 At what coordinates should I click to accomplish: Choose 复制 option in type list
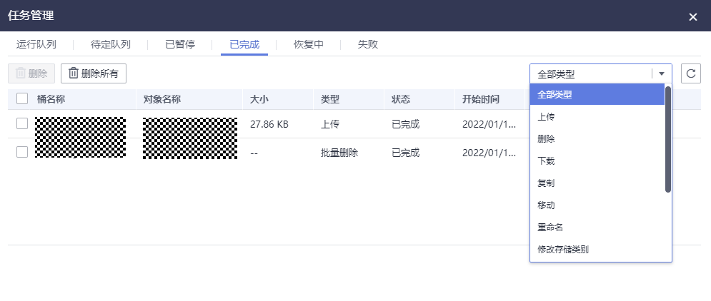click(x=597, y=183)
